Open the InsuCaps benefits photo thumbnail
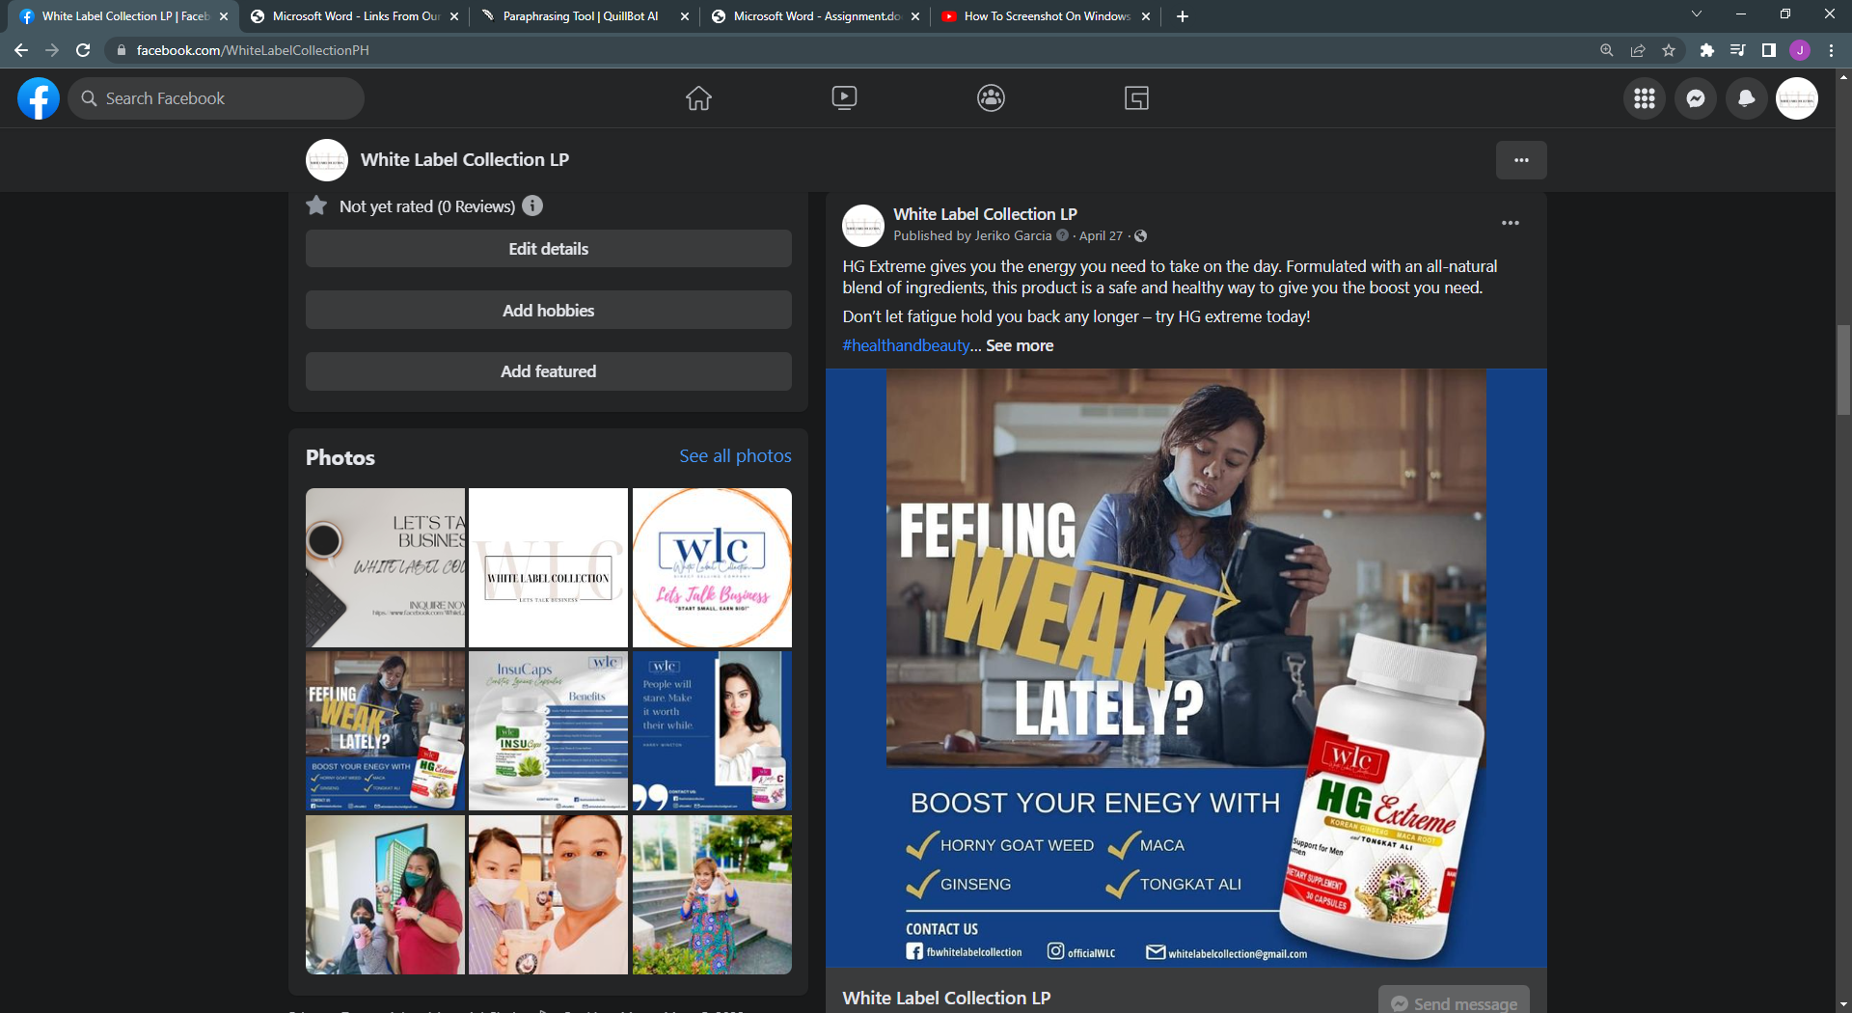The image size is (1852, 1013). click(x=548, y=731)
